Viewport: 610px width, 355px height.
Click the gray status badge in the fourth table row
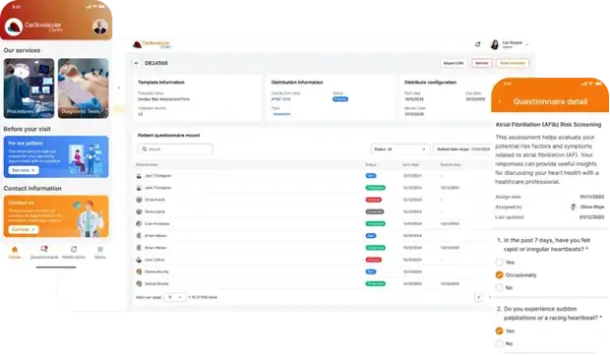pyautogui.click(x=375, y=211)
